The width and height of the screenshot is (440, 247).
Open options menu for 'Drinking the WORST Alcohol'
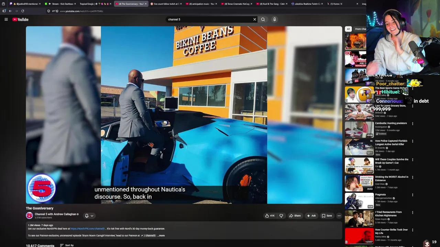tap(412, 177)
